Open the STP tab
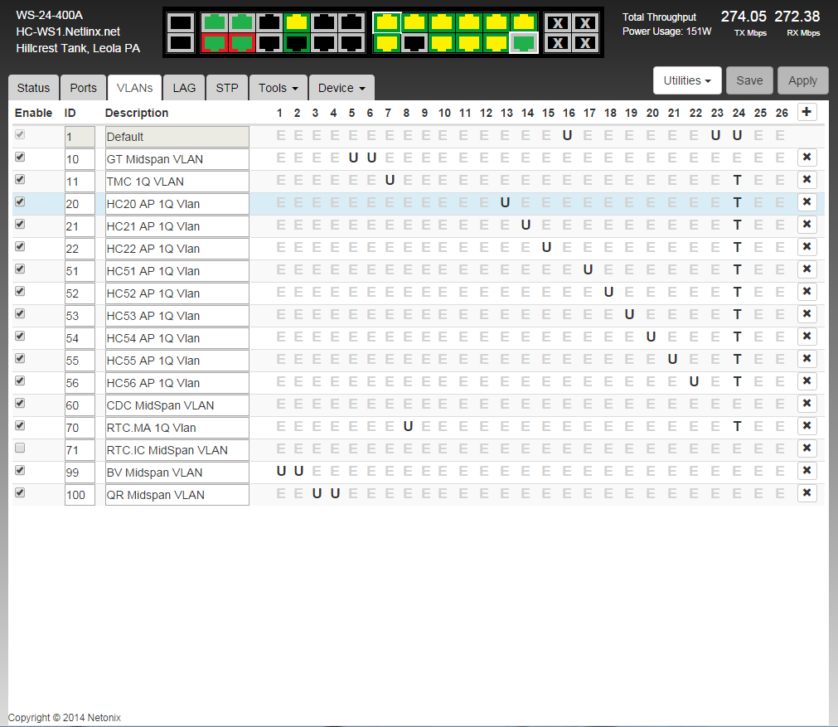 click(x=226, y=88)
